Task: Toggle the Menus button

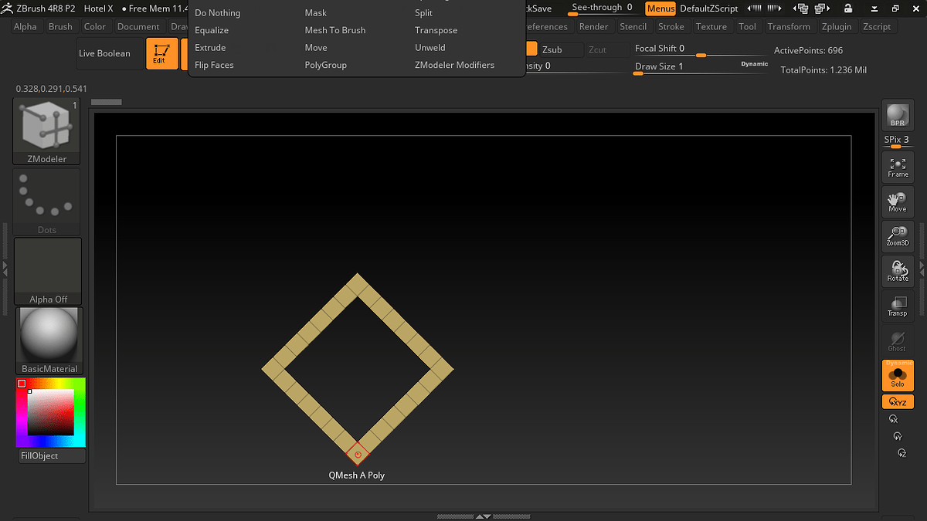Action: [x=660, y=8]
